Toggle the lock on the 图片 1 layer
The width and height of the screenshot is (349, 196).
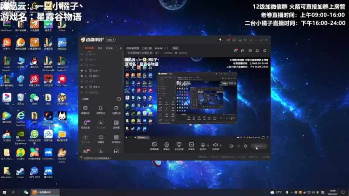tap(86, 76)
